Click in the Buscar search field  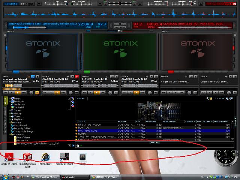(146, 98)
